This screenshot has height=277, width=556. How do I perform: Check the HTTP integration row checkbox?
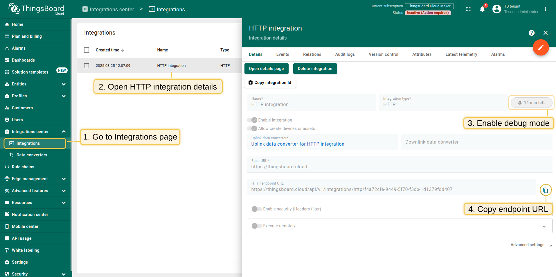pyautogui.click(x=87, y=66)
